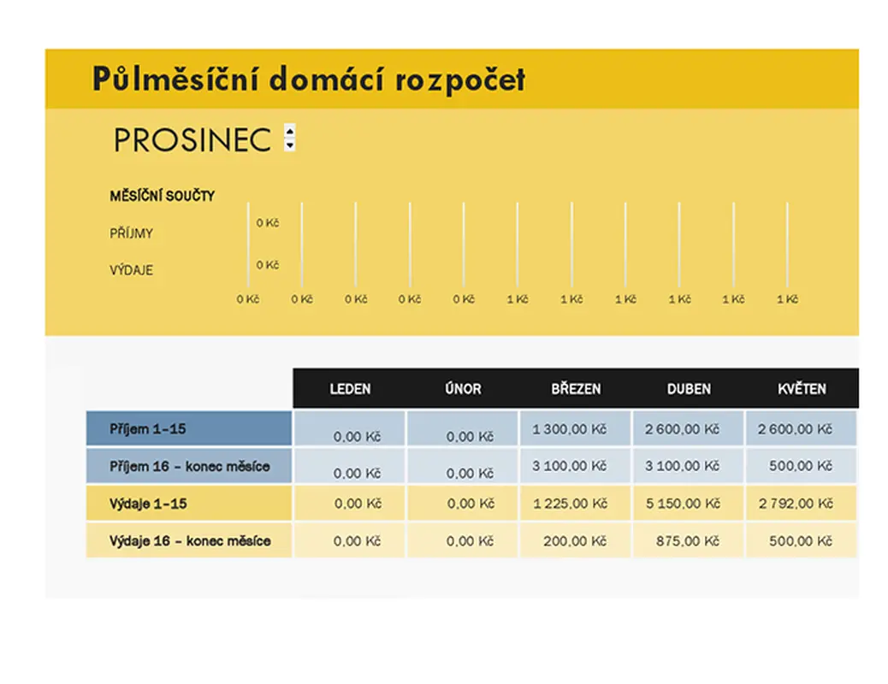Select the Výdaje 16 – konec měsíce row header

pos(189,540)
